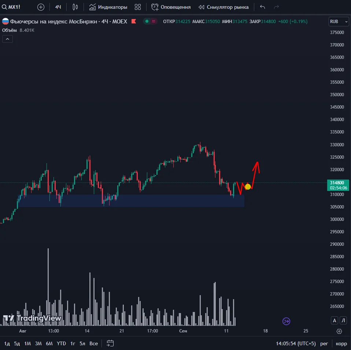The height and width of the screenshot is (350, 351).
Task: Select the 1д time range
Action: coord(7,343)
